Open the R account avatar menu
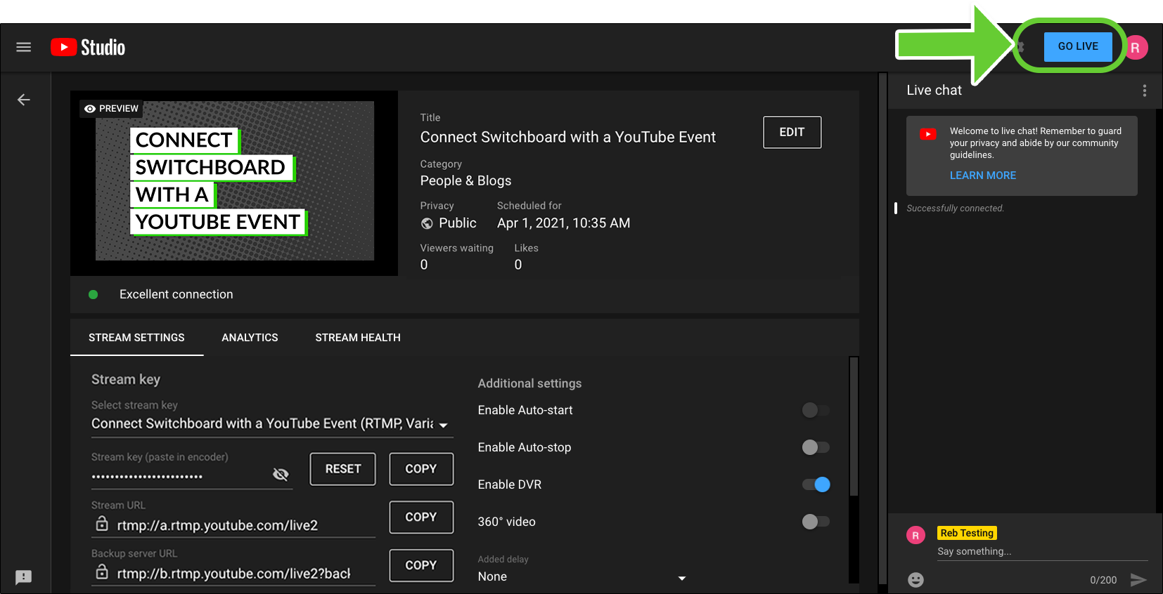Viewport: 1163px width, 594px height. [1136, 48]
